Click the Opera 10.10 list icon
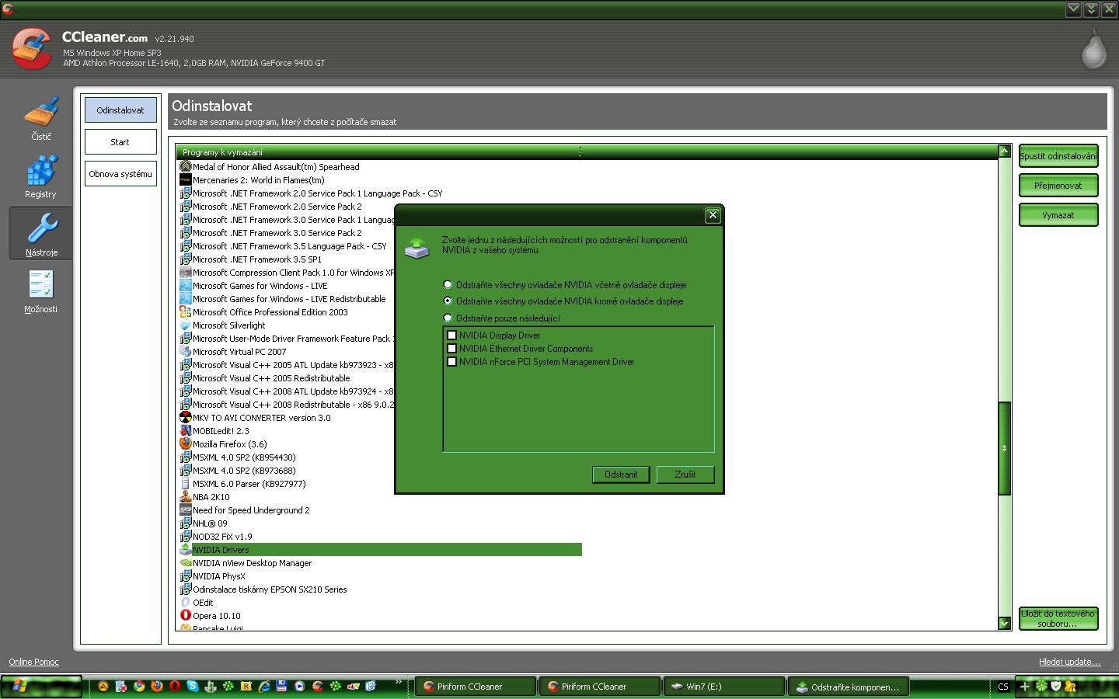 [185, 615]
